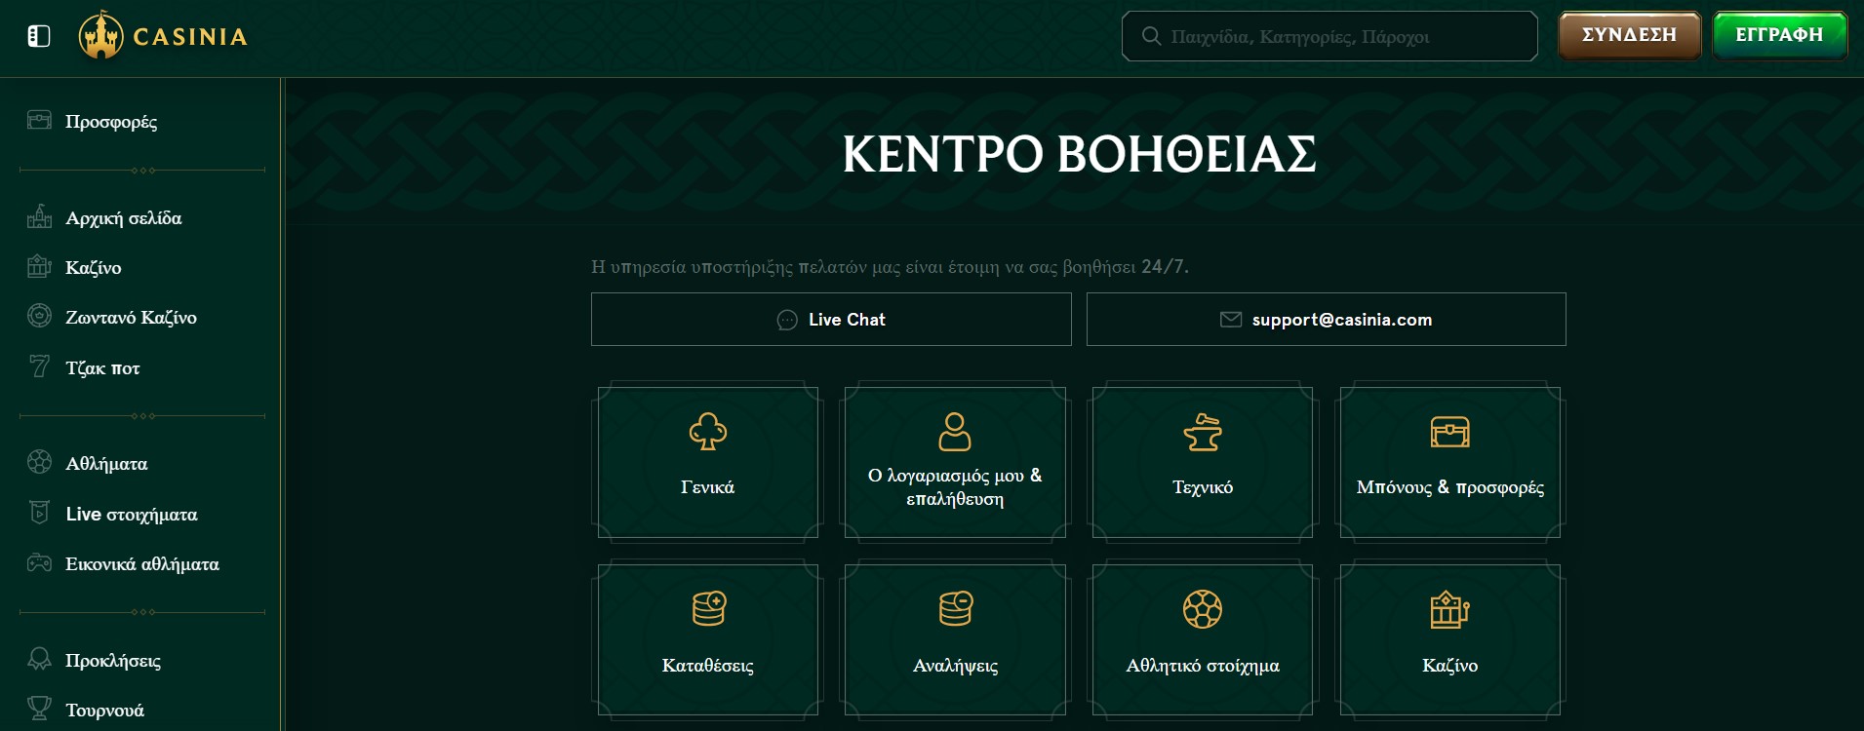Click the search magnifier icon

[1151, 37]
